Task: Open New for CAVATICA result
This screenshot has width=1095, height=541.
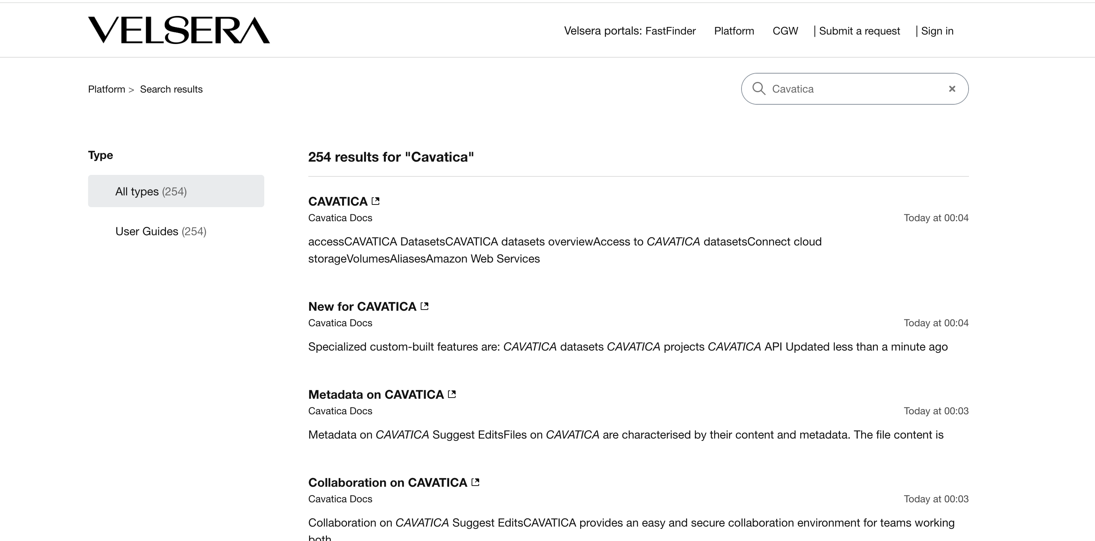Action: [x=362, y=306]
